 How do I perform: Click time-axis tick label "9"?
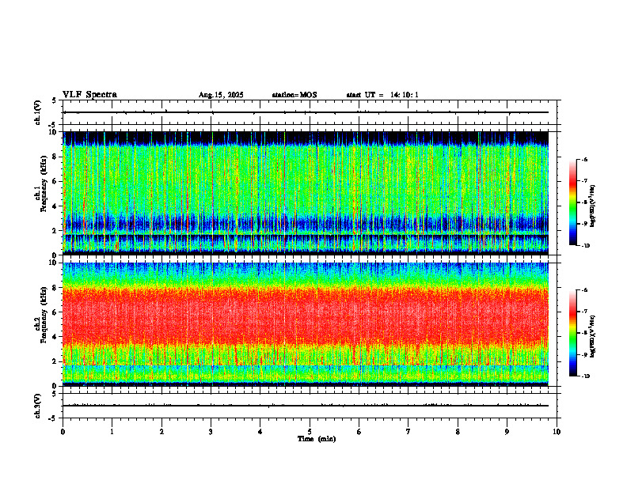pyautogui.click(x=507, y=432)
